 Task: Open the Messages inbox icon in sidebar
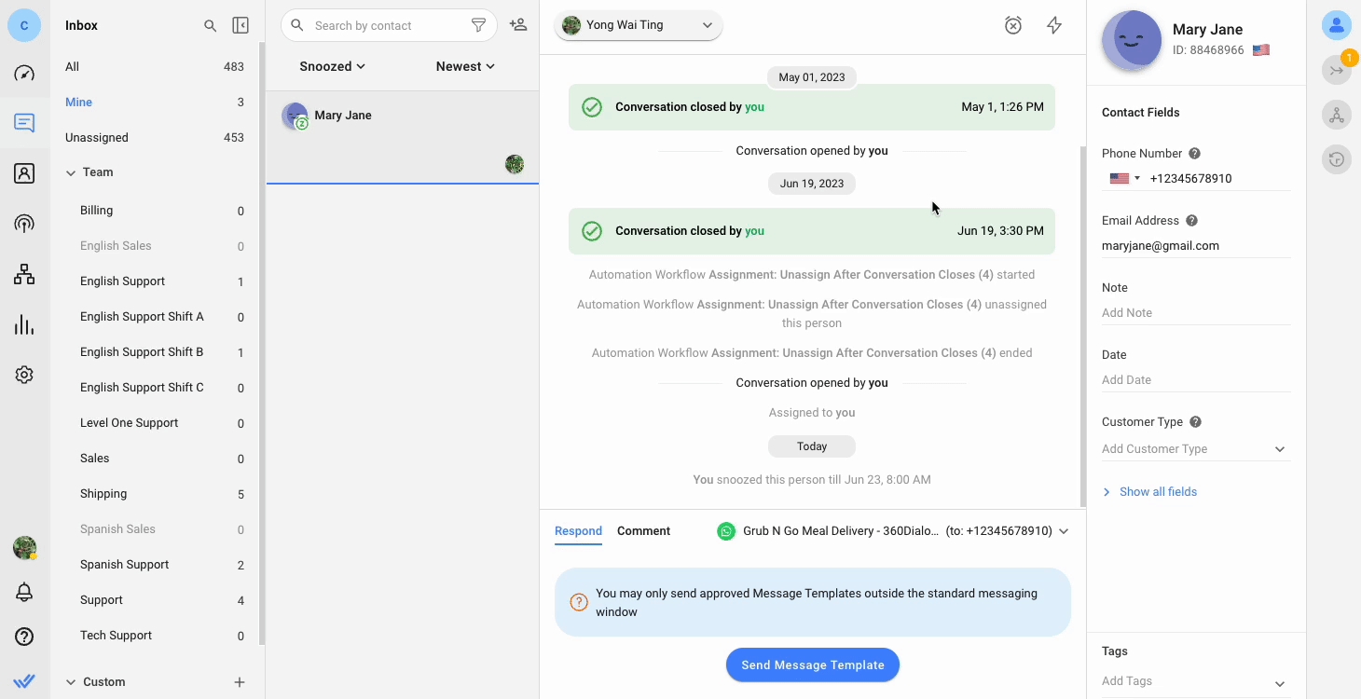[x=24, y=123]
